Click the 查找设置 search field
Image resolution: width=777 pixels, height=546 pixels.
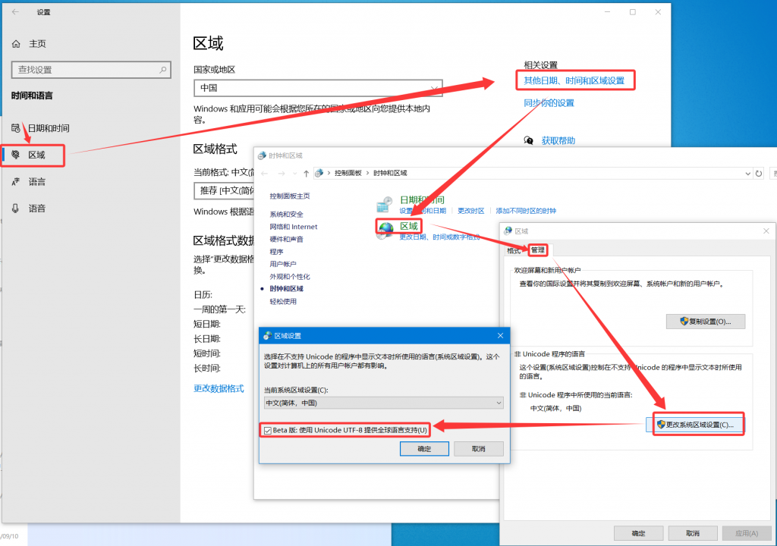(91, 70)
